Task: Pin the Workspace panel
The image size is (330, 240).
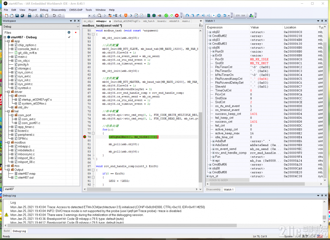Action: [75, 21]
